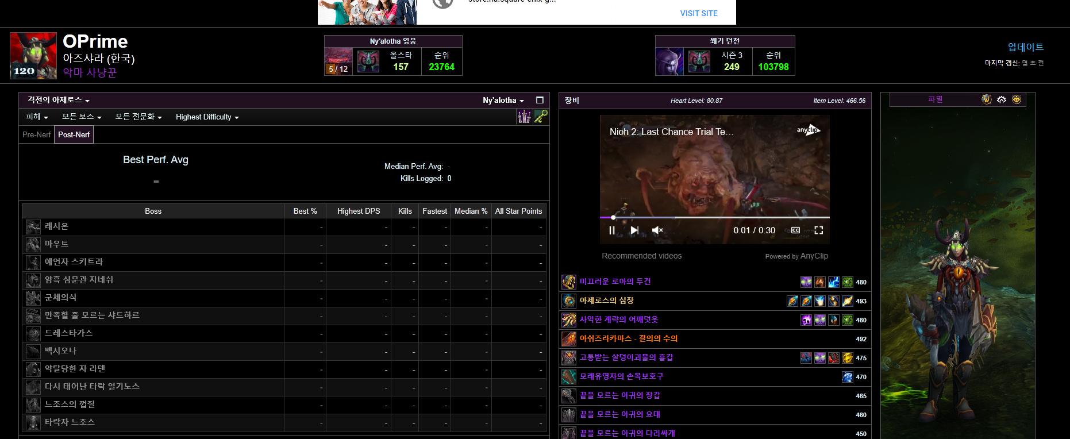Expand the 격전의 아제로스 expansion dropdown
This screenshot has height=439, width=1070.
point(59,100)
